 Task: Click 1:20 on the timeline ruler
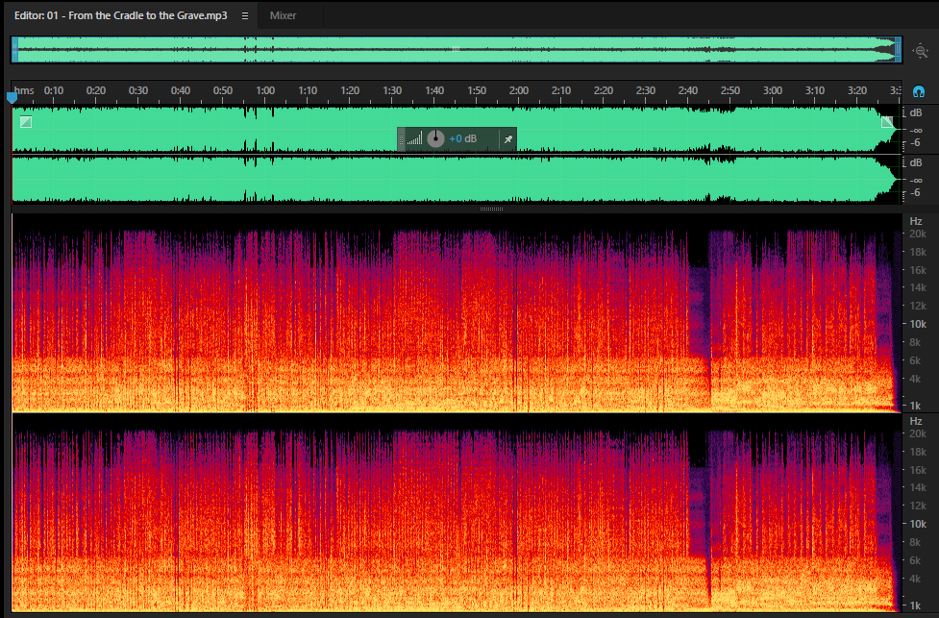pyautogui.click(x=350, y=90)
